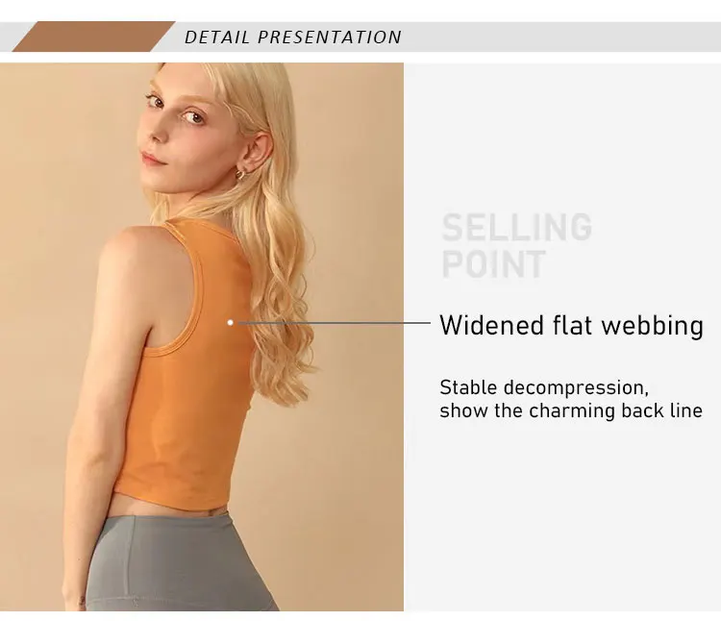Click the Widened flat webbing heading
721x621 pixels.
click(x=571, y=326)
